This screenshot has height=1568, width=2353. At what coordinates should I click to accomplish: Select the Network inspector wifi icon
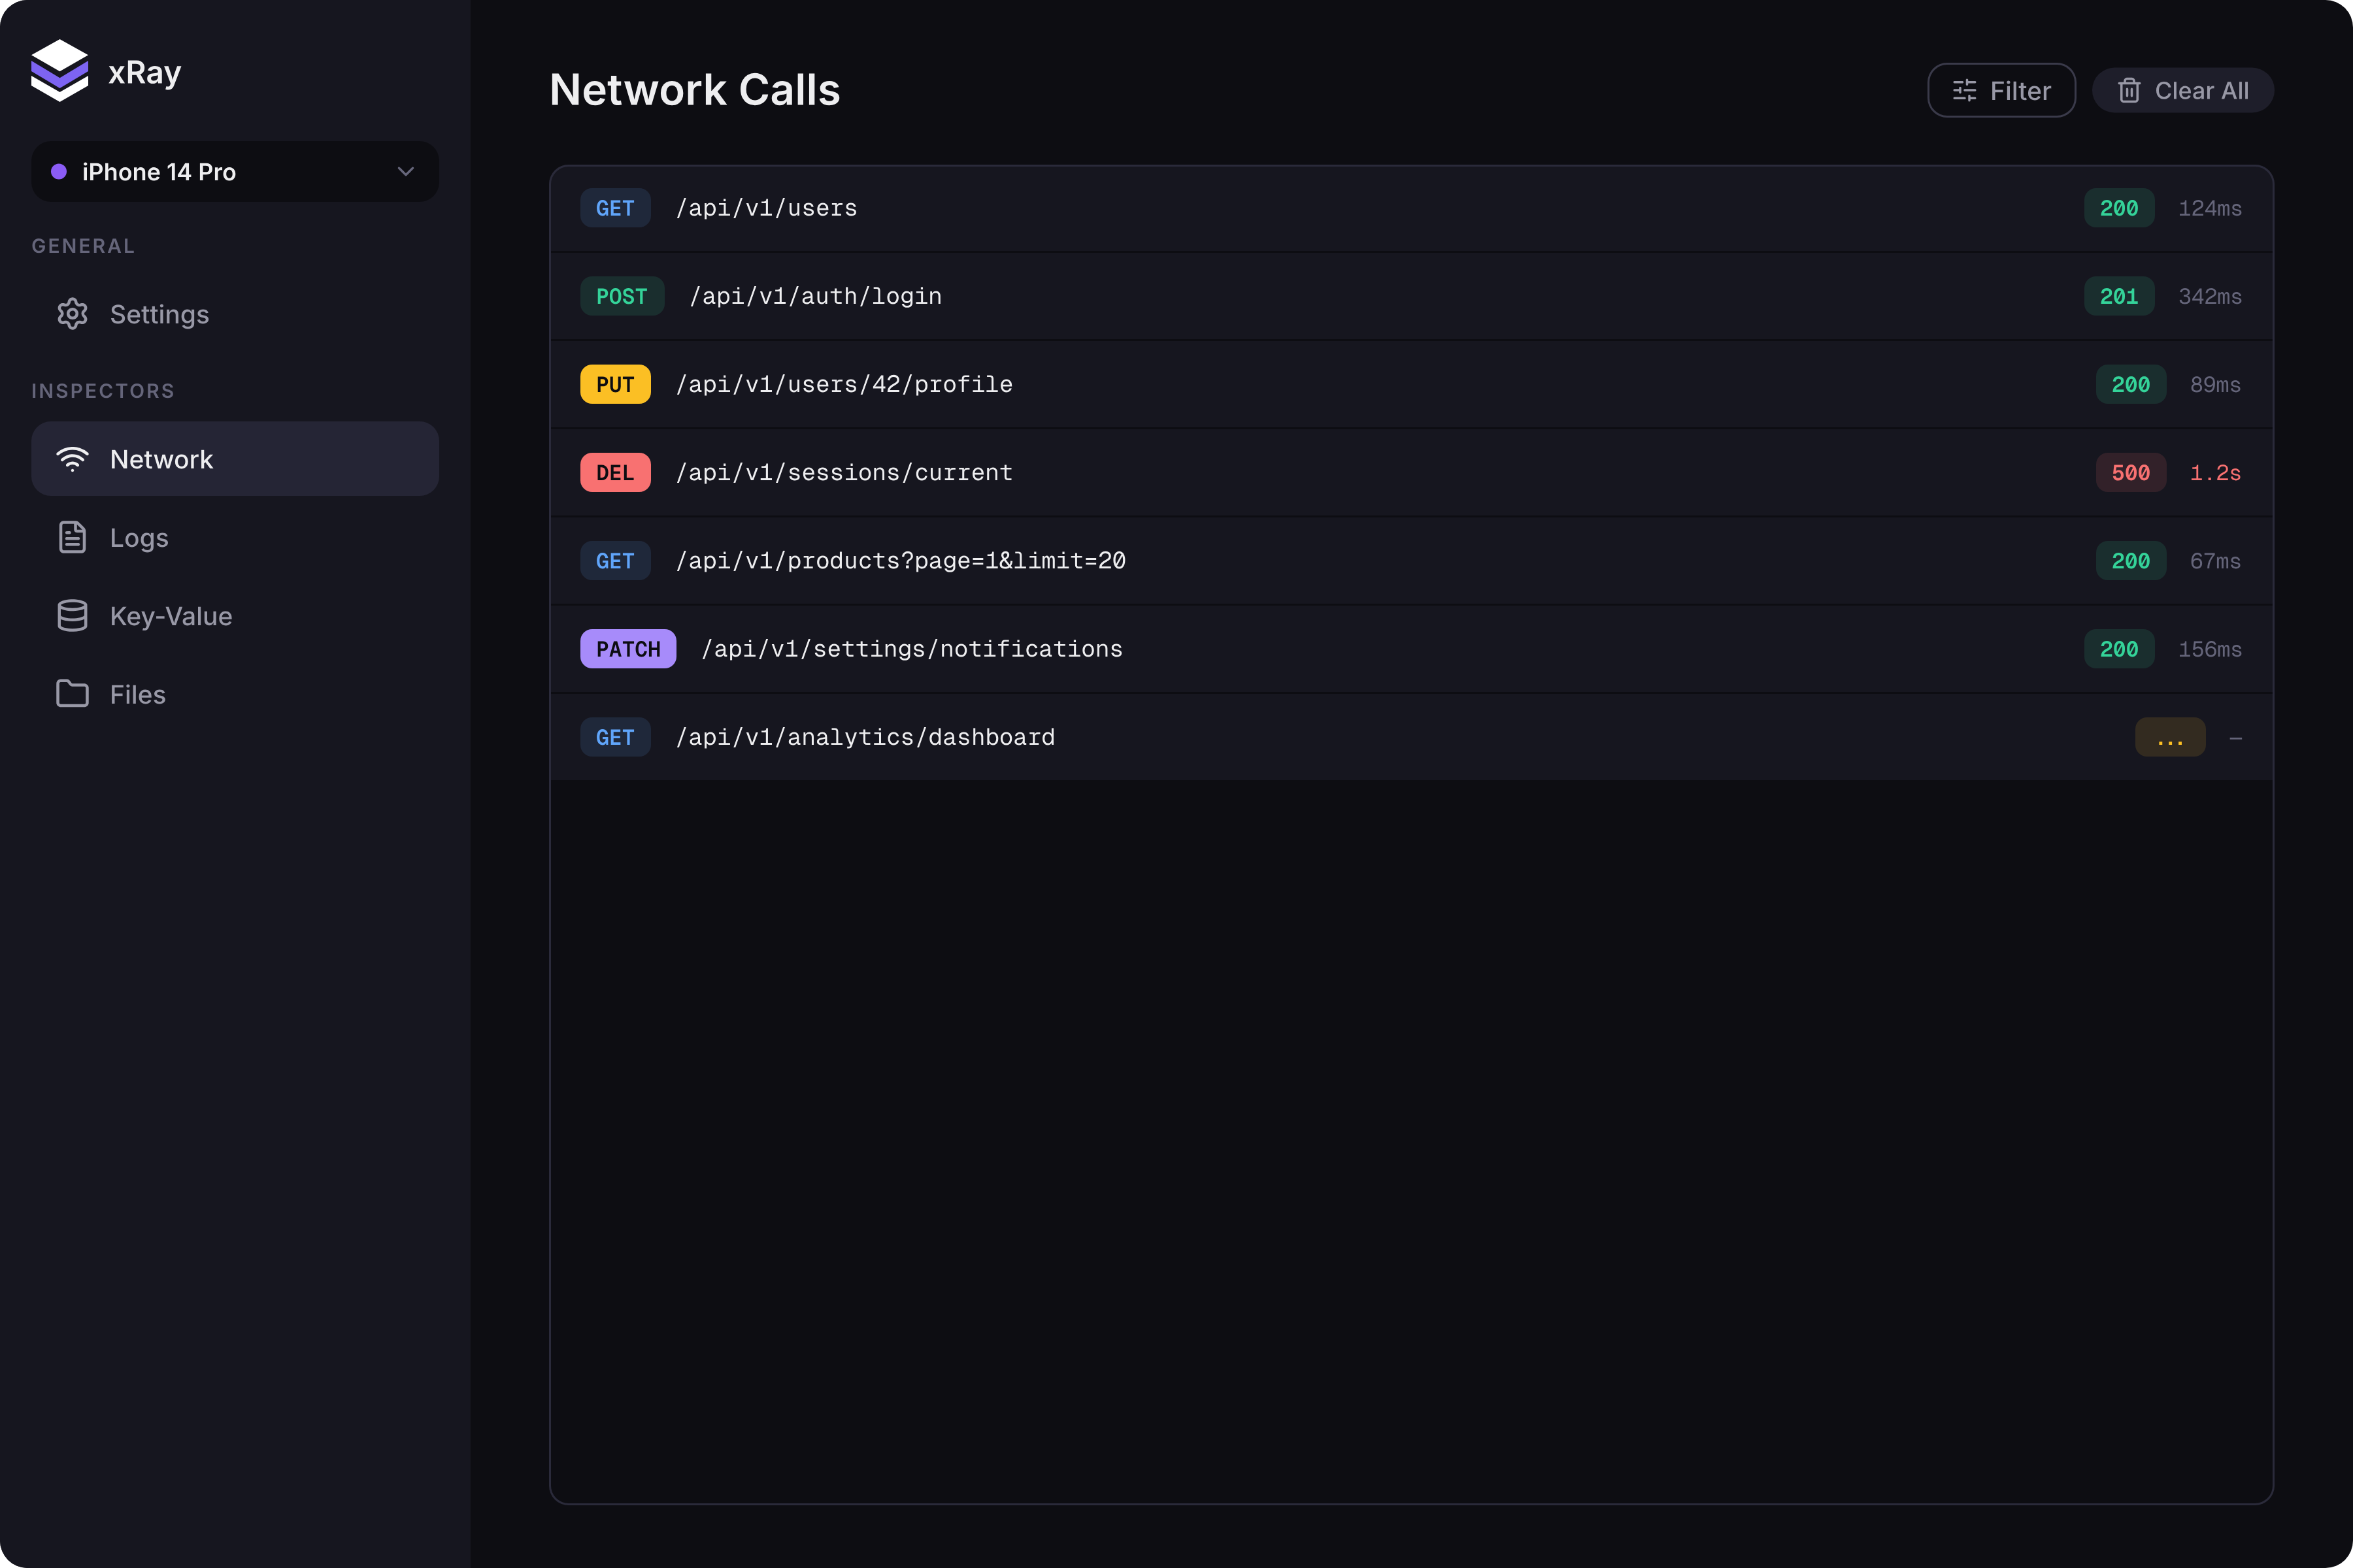(x=72, y=458)
